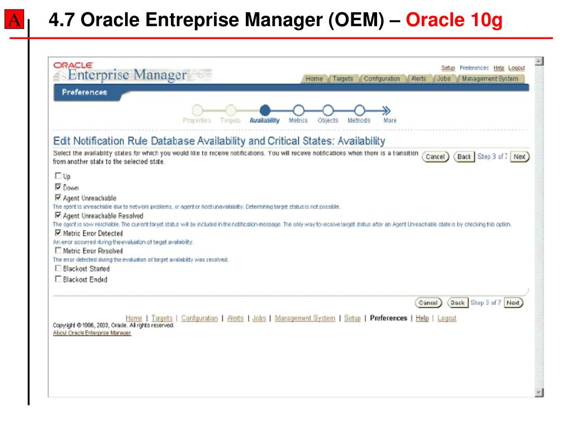The width and height of the screenshot is (572, 429).
Task: Check the Blackout Started checkbox
Action: pos(58,268)
